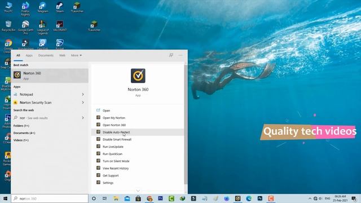361x203 pixels.
Task: Show hidden system tray icons
Action: [x=310, y=198]
